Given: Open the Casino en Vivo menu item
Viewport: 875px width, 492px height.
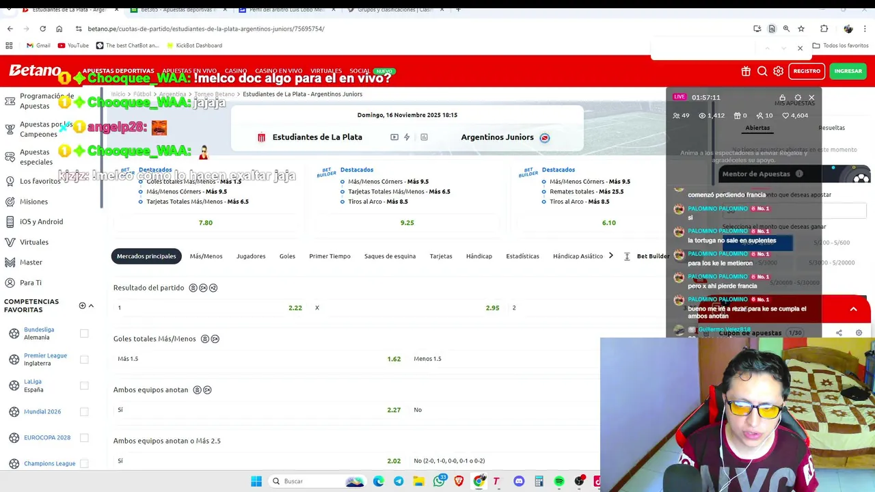Looking at the screenshot, I should [x=278, y=71].
